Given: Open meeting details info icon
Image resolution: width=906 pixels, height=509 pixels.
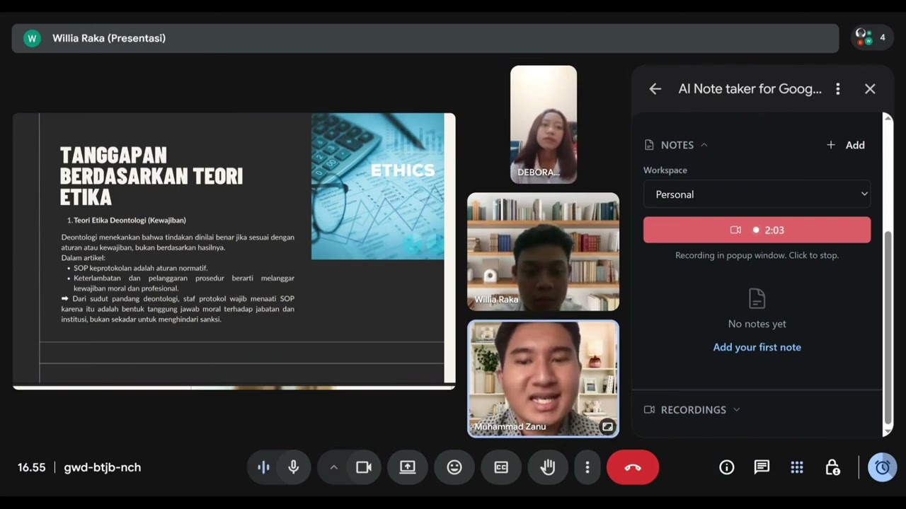Looking at the screenshot, I should click(x=726, y=467).
